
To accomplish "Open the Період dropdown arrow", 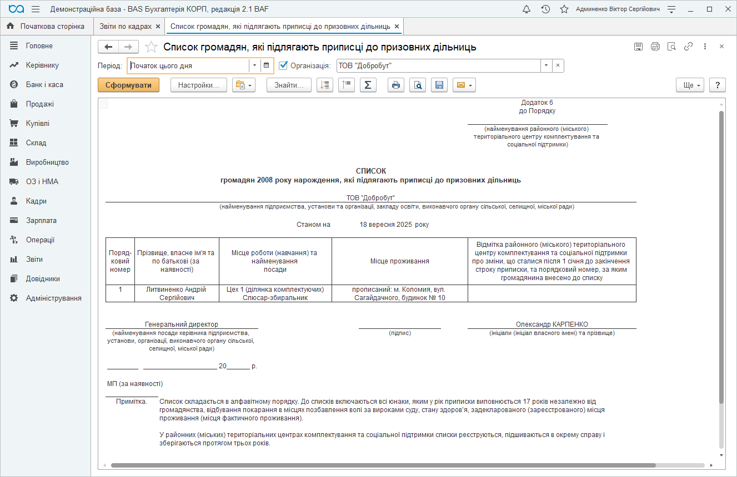I will pyautogui.click(x=254, y=65).
